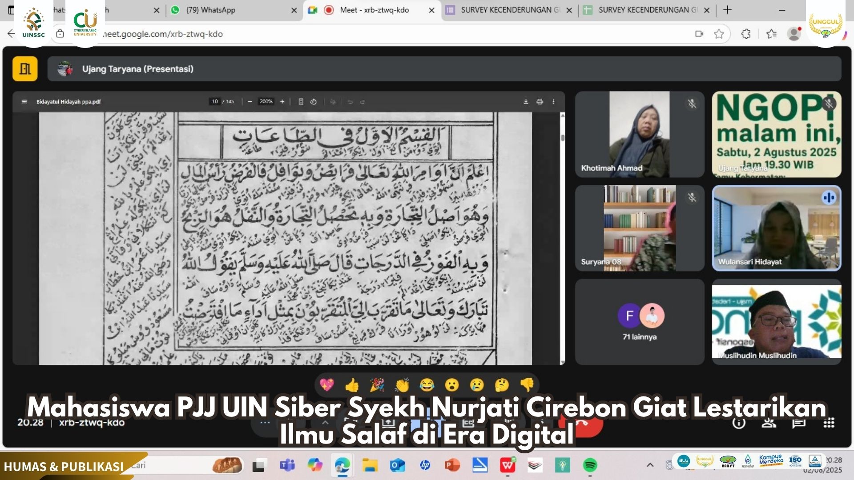Print the PDF document

tap(540, 102)
